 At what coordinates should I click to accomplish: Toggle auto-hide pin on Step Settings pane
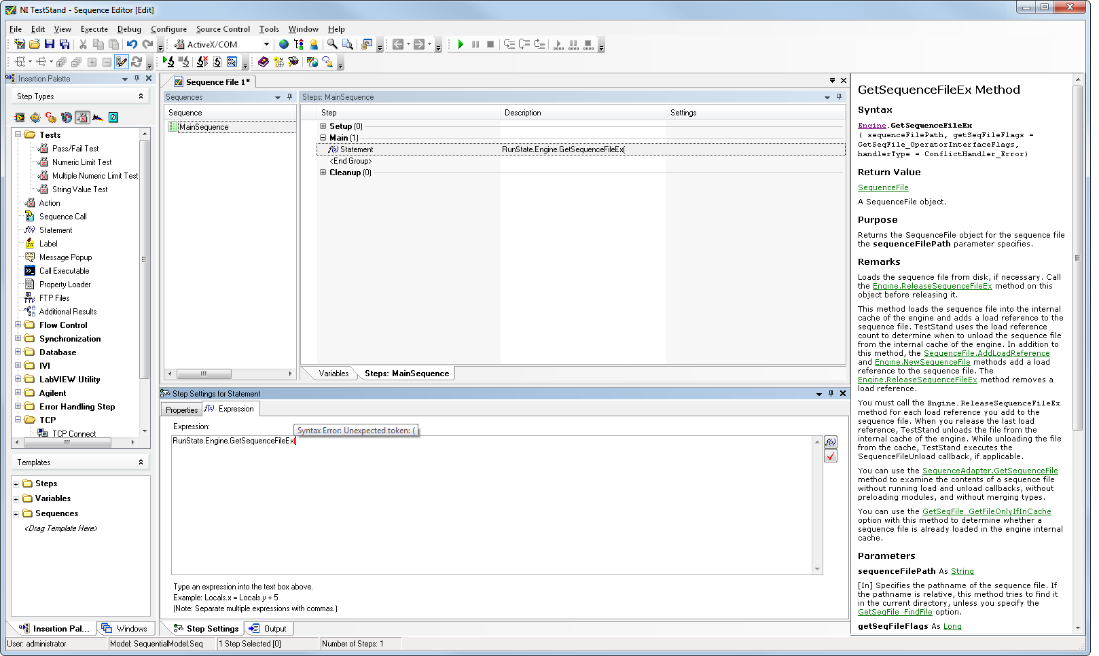tap(831, 393)
